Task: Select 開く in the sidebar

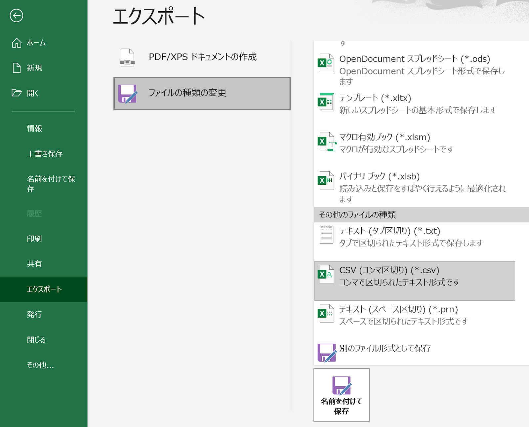Action: pos(44,93)
